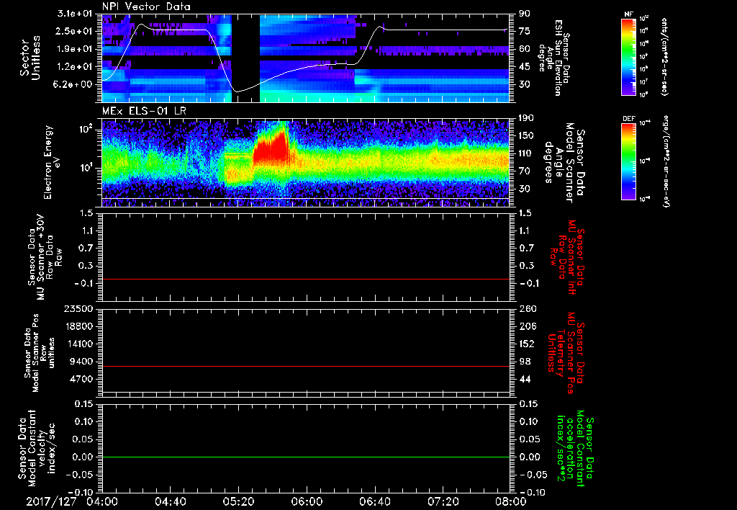The width and height of the screenshot is (737, 510).
Task: Click the '45' sun elevation tick
Action: tap(525, 67)
